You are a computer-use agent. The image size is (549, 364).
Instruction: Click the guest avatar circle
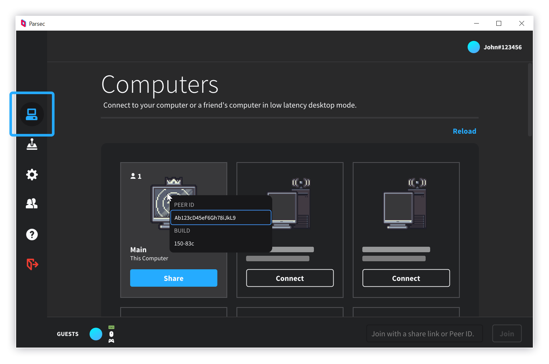[x=96, y=334]
